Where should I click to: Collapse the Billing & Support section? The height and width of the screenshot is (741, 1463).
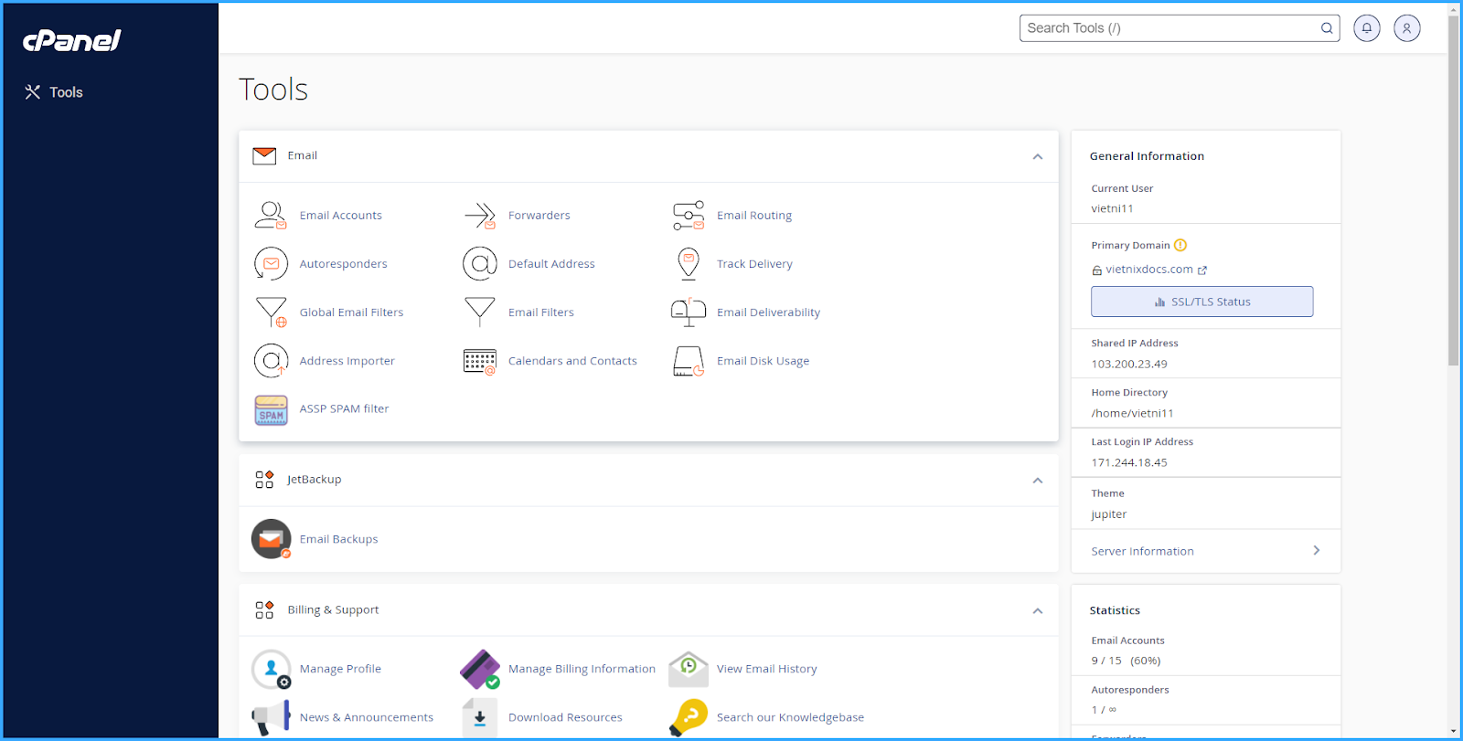coord(1038,610)
